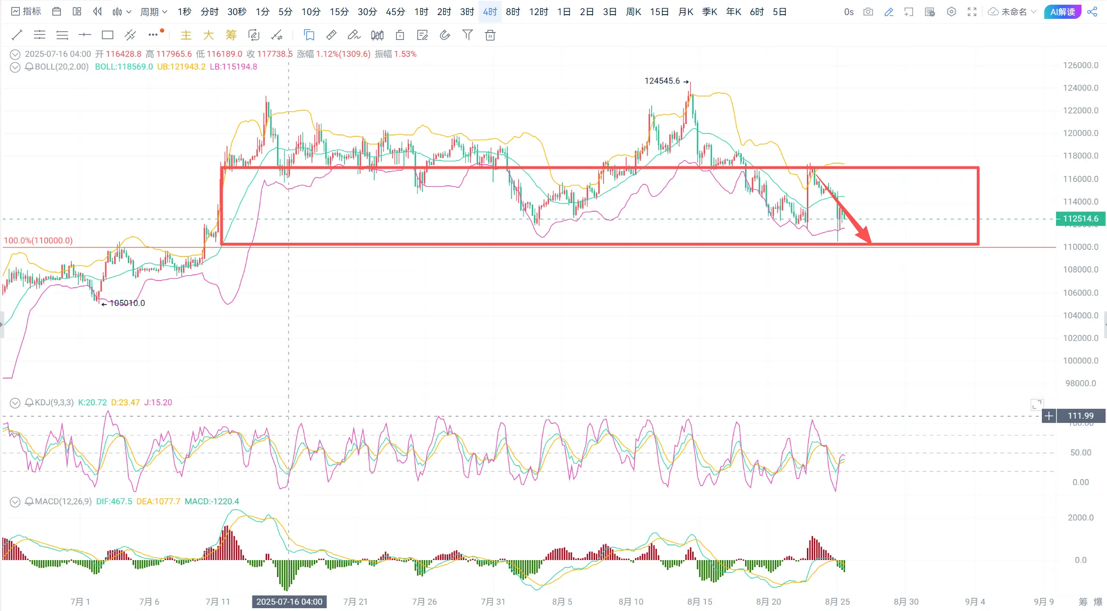The width and height of the screenshot is (1107, 611).
Task: Switch to 年K timeframe
Action: point(733,12)
